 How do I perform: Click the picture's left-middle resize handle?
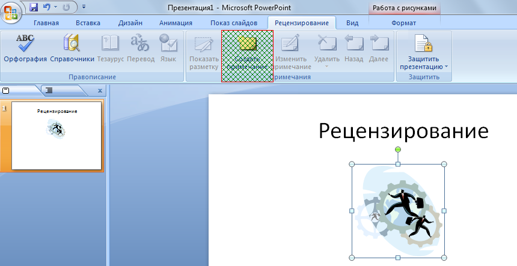tap(352, 211)
